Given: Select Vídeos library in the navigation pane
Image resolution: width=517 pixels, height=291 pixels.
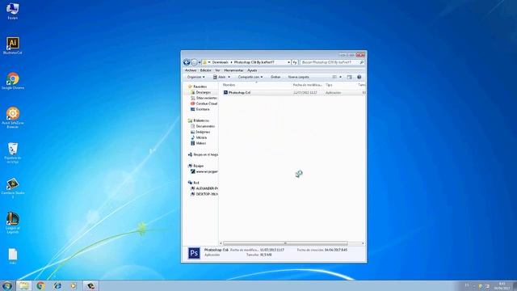Looking at the screenshot, I should point(198,143).
